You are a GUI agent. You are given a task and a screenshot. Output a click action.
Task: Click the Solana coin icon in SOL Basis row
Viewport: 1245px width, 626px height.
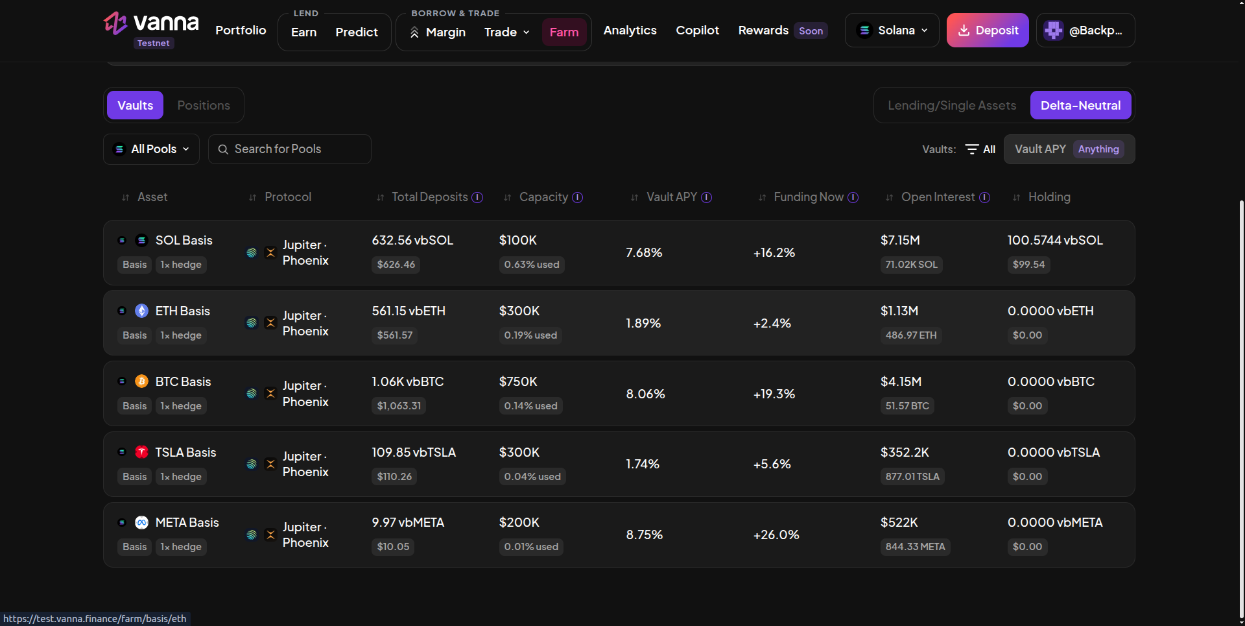pos(141,240)
